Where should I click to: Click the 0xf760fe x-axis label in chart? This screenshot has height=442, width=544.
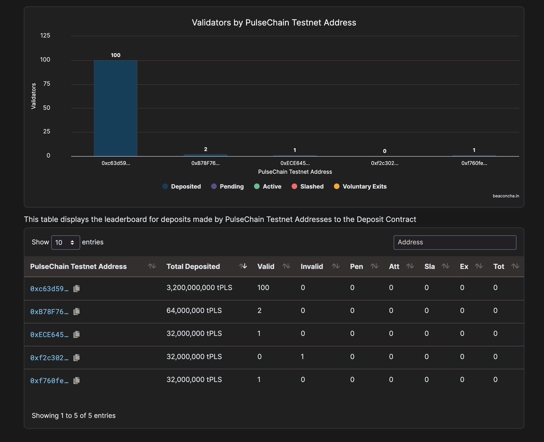[x=474, y=163]
